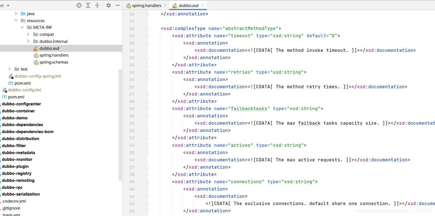Screen dimensions: 435x216
Task: Expand the java folder arrow
Action: pos(16,13)
